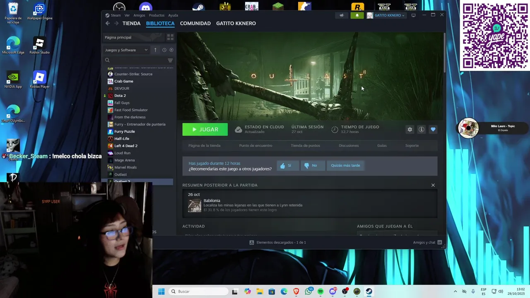530x298 pixels.
Task: Open Discusiones link
Action: pos(349,146)
